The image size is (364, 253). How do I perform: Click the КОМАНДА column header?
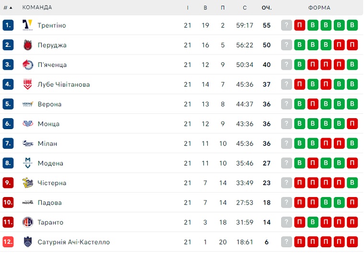point(37,8)
